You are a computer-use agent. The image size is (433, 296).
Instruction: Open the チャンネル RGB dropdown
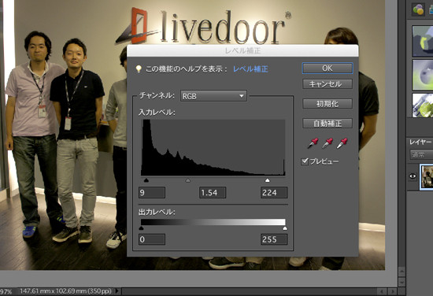point(213,96)
